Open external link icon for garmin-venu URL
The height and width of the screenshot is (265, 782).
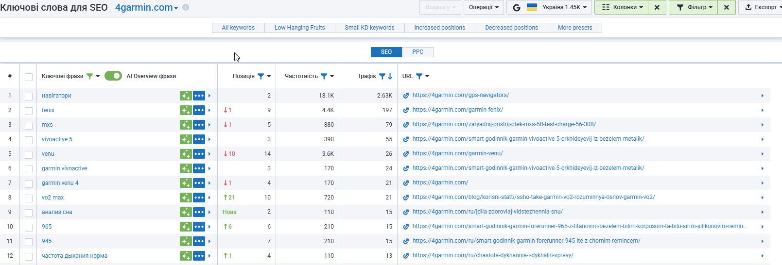(406, 154)
